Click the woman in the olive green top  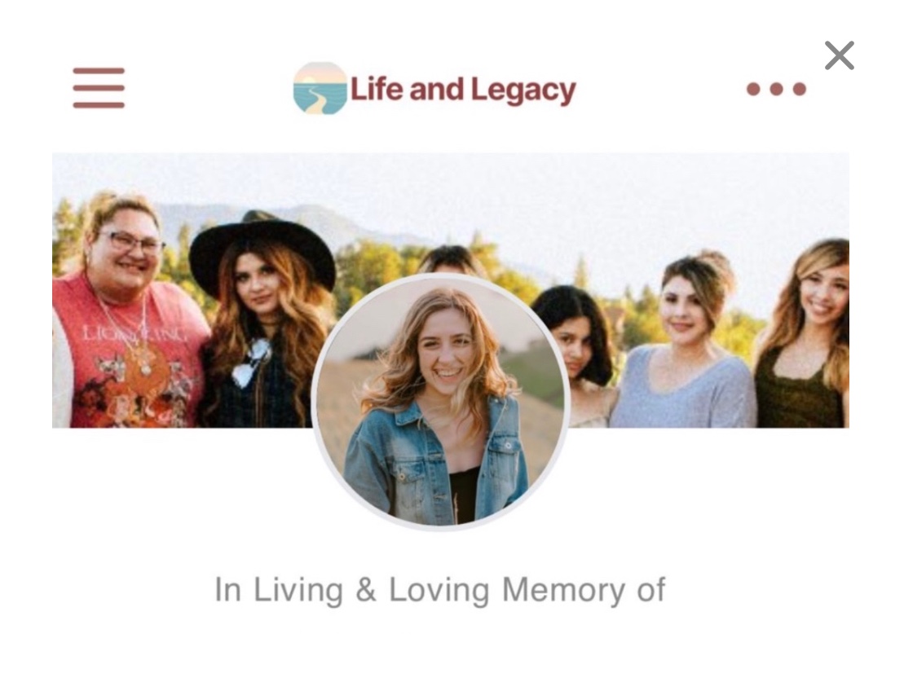[805, 340]
